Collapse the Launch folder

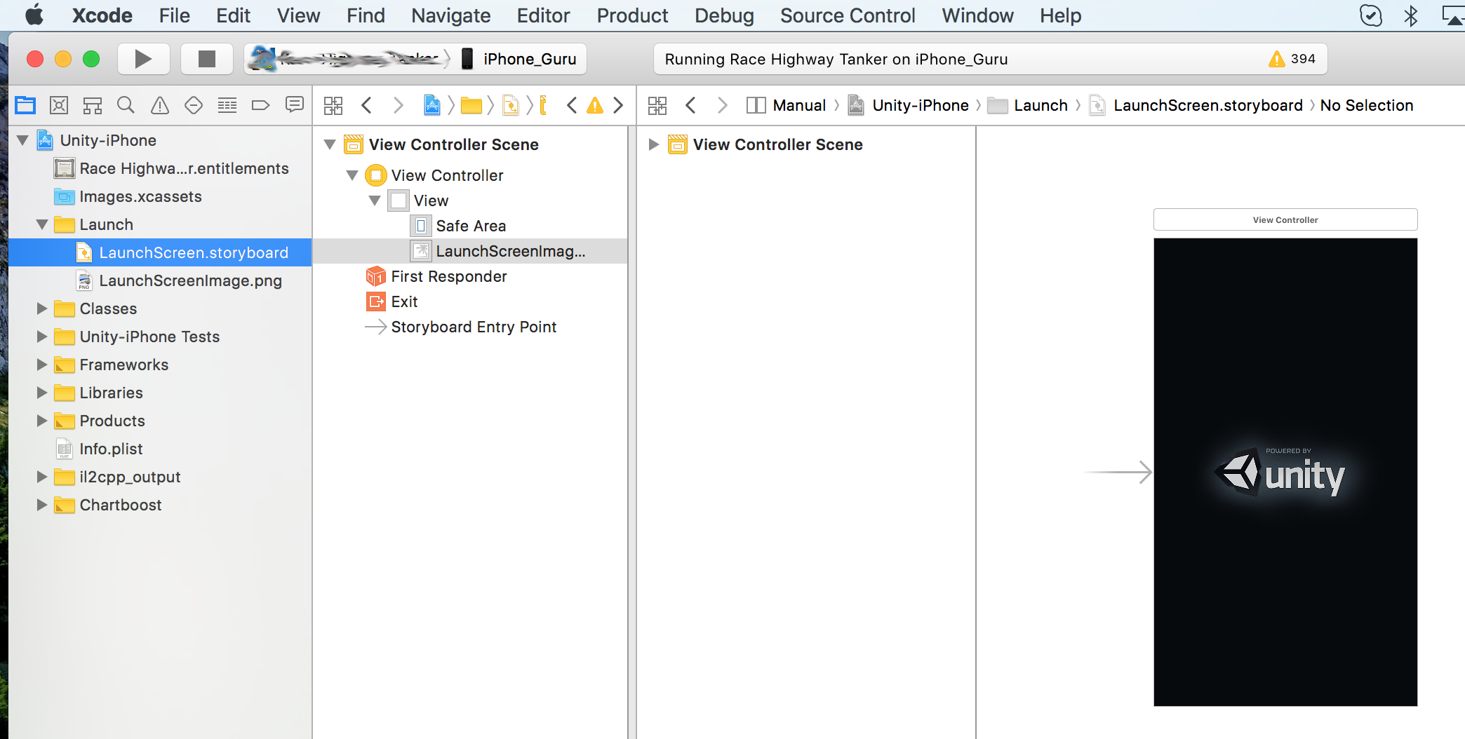(x=42, y=224)
